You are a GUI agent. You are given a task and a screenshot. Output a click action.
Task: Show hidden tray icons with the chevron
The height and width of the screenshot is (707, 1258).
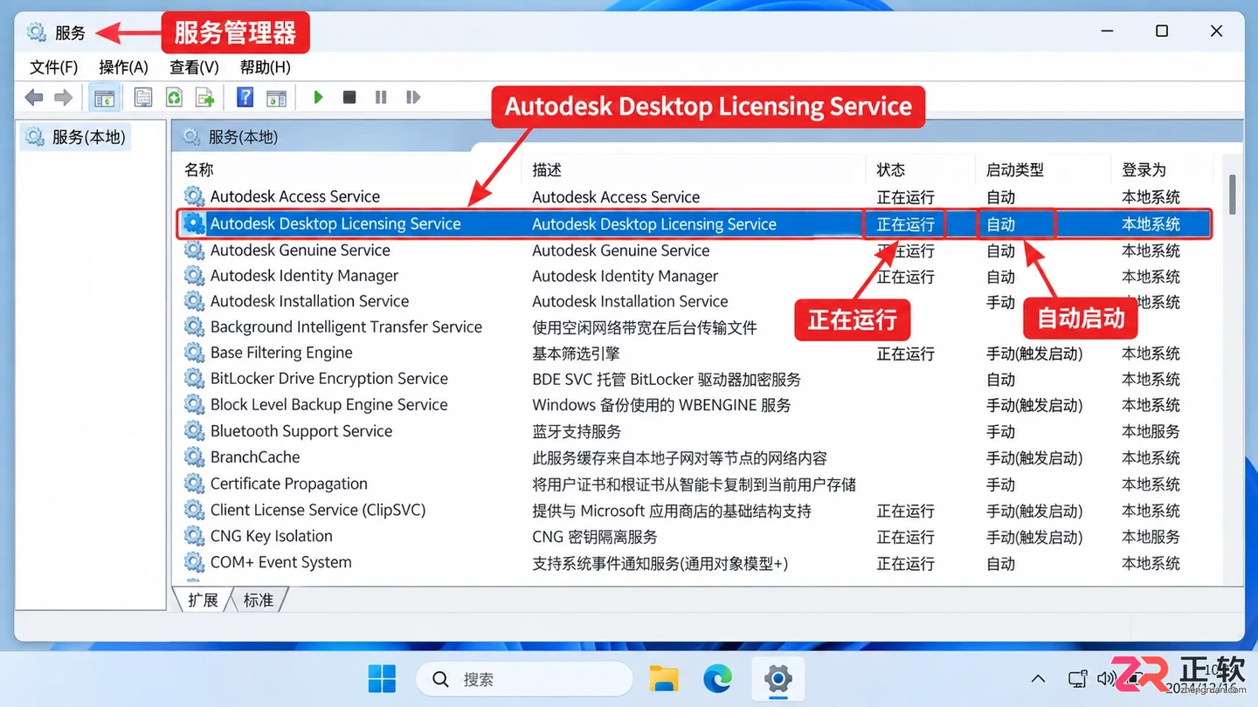pyautogui.click(x=1038, y=678)
